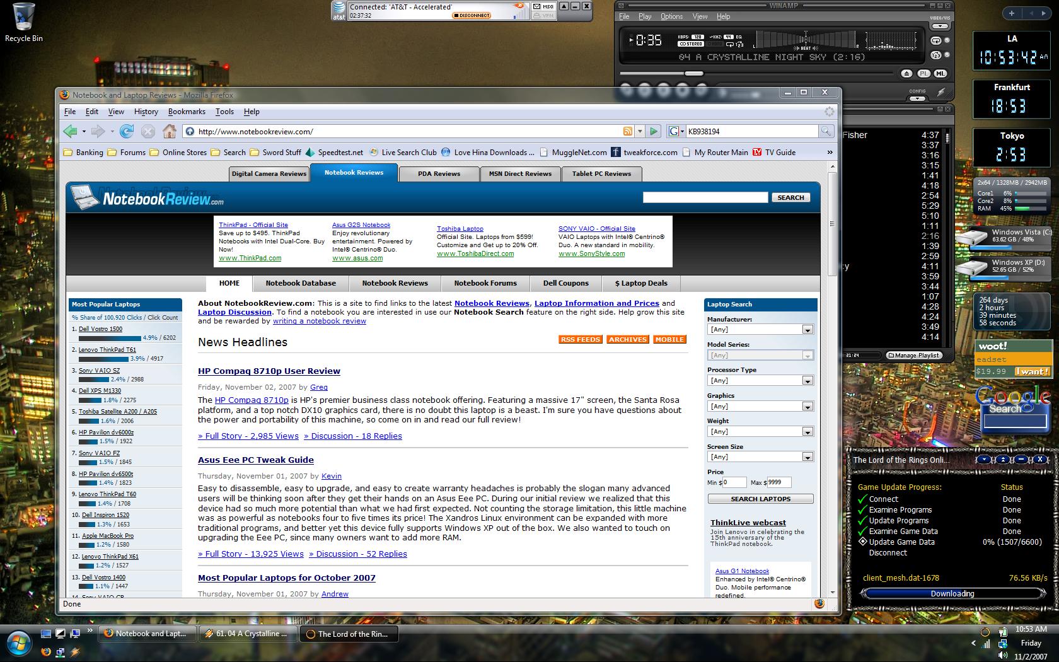The width and height of the screenshot is (1059, 662).
Task: Show more bookmarks with the double chevron
Action: (830, 152)
